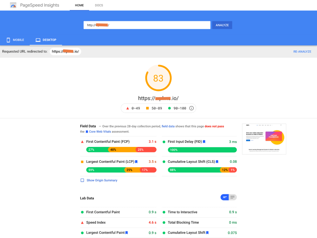Click the bookmark icon next to First Input Delay (FID)
The width and height of the screenshot is (317, 238).
[x=204, y=142]
